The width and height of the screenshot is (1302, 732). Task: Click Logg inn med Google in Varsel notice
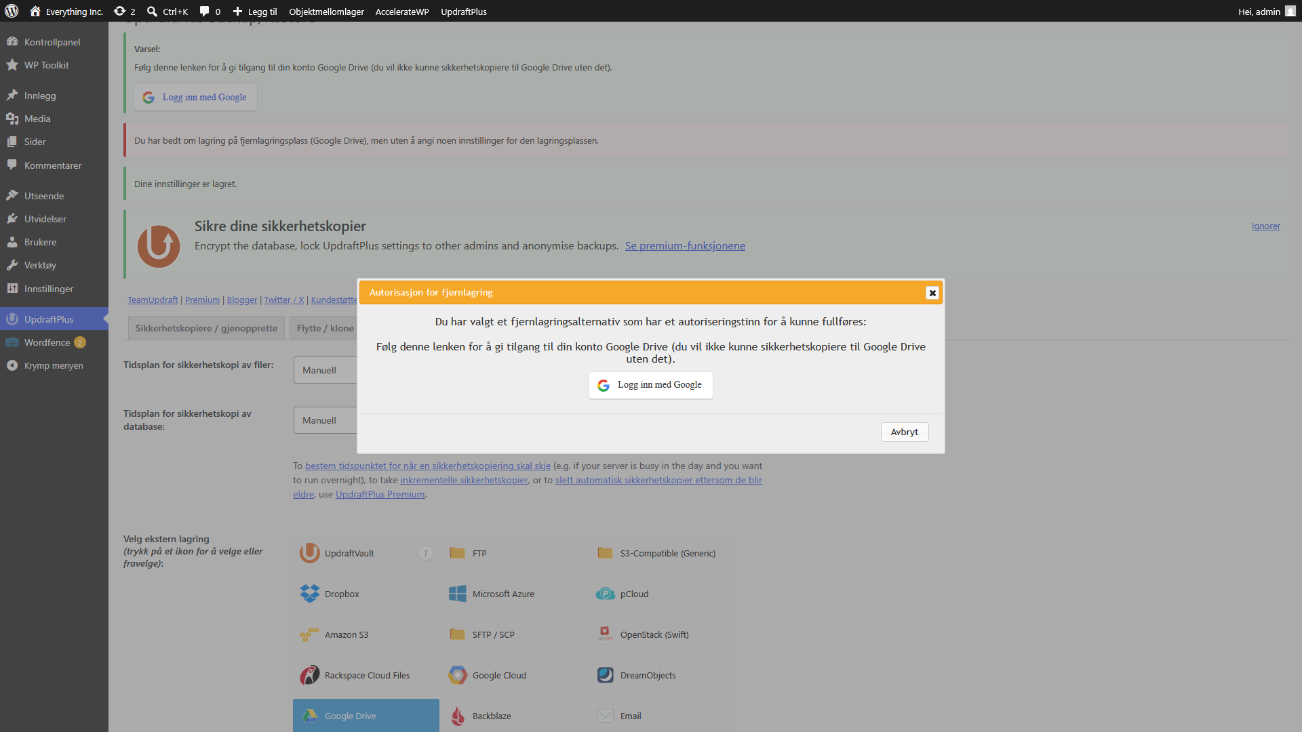(x=195, y=98)
